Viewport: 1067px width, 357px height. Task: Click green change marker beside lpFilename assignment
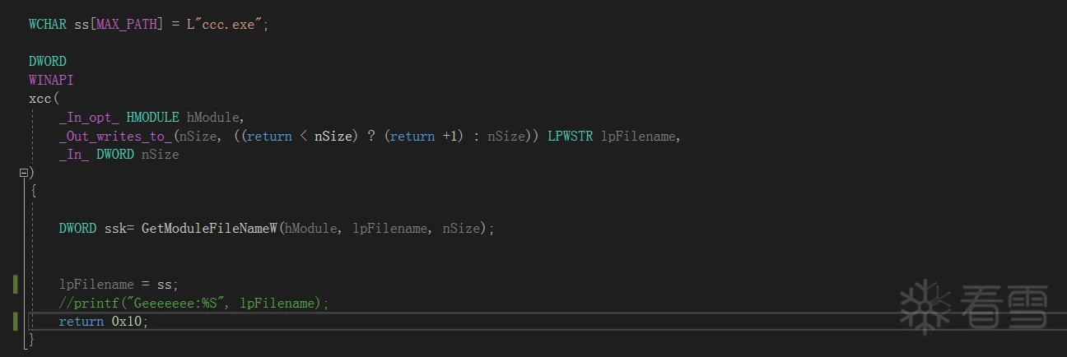16,285
